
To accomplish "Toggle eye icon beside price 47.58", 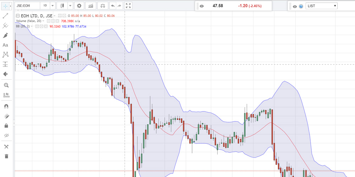I will point(202,6).
